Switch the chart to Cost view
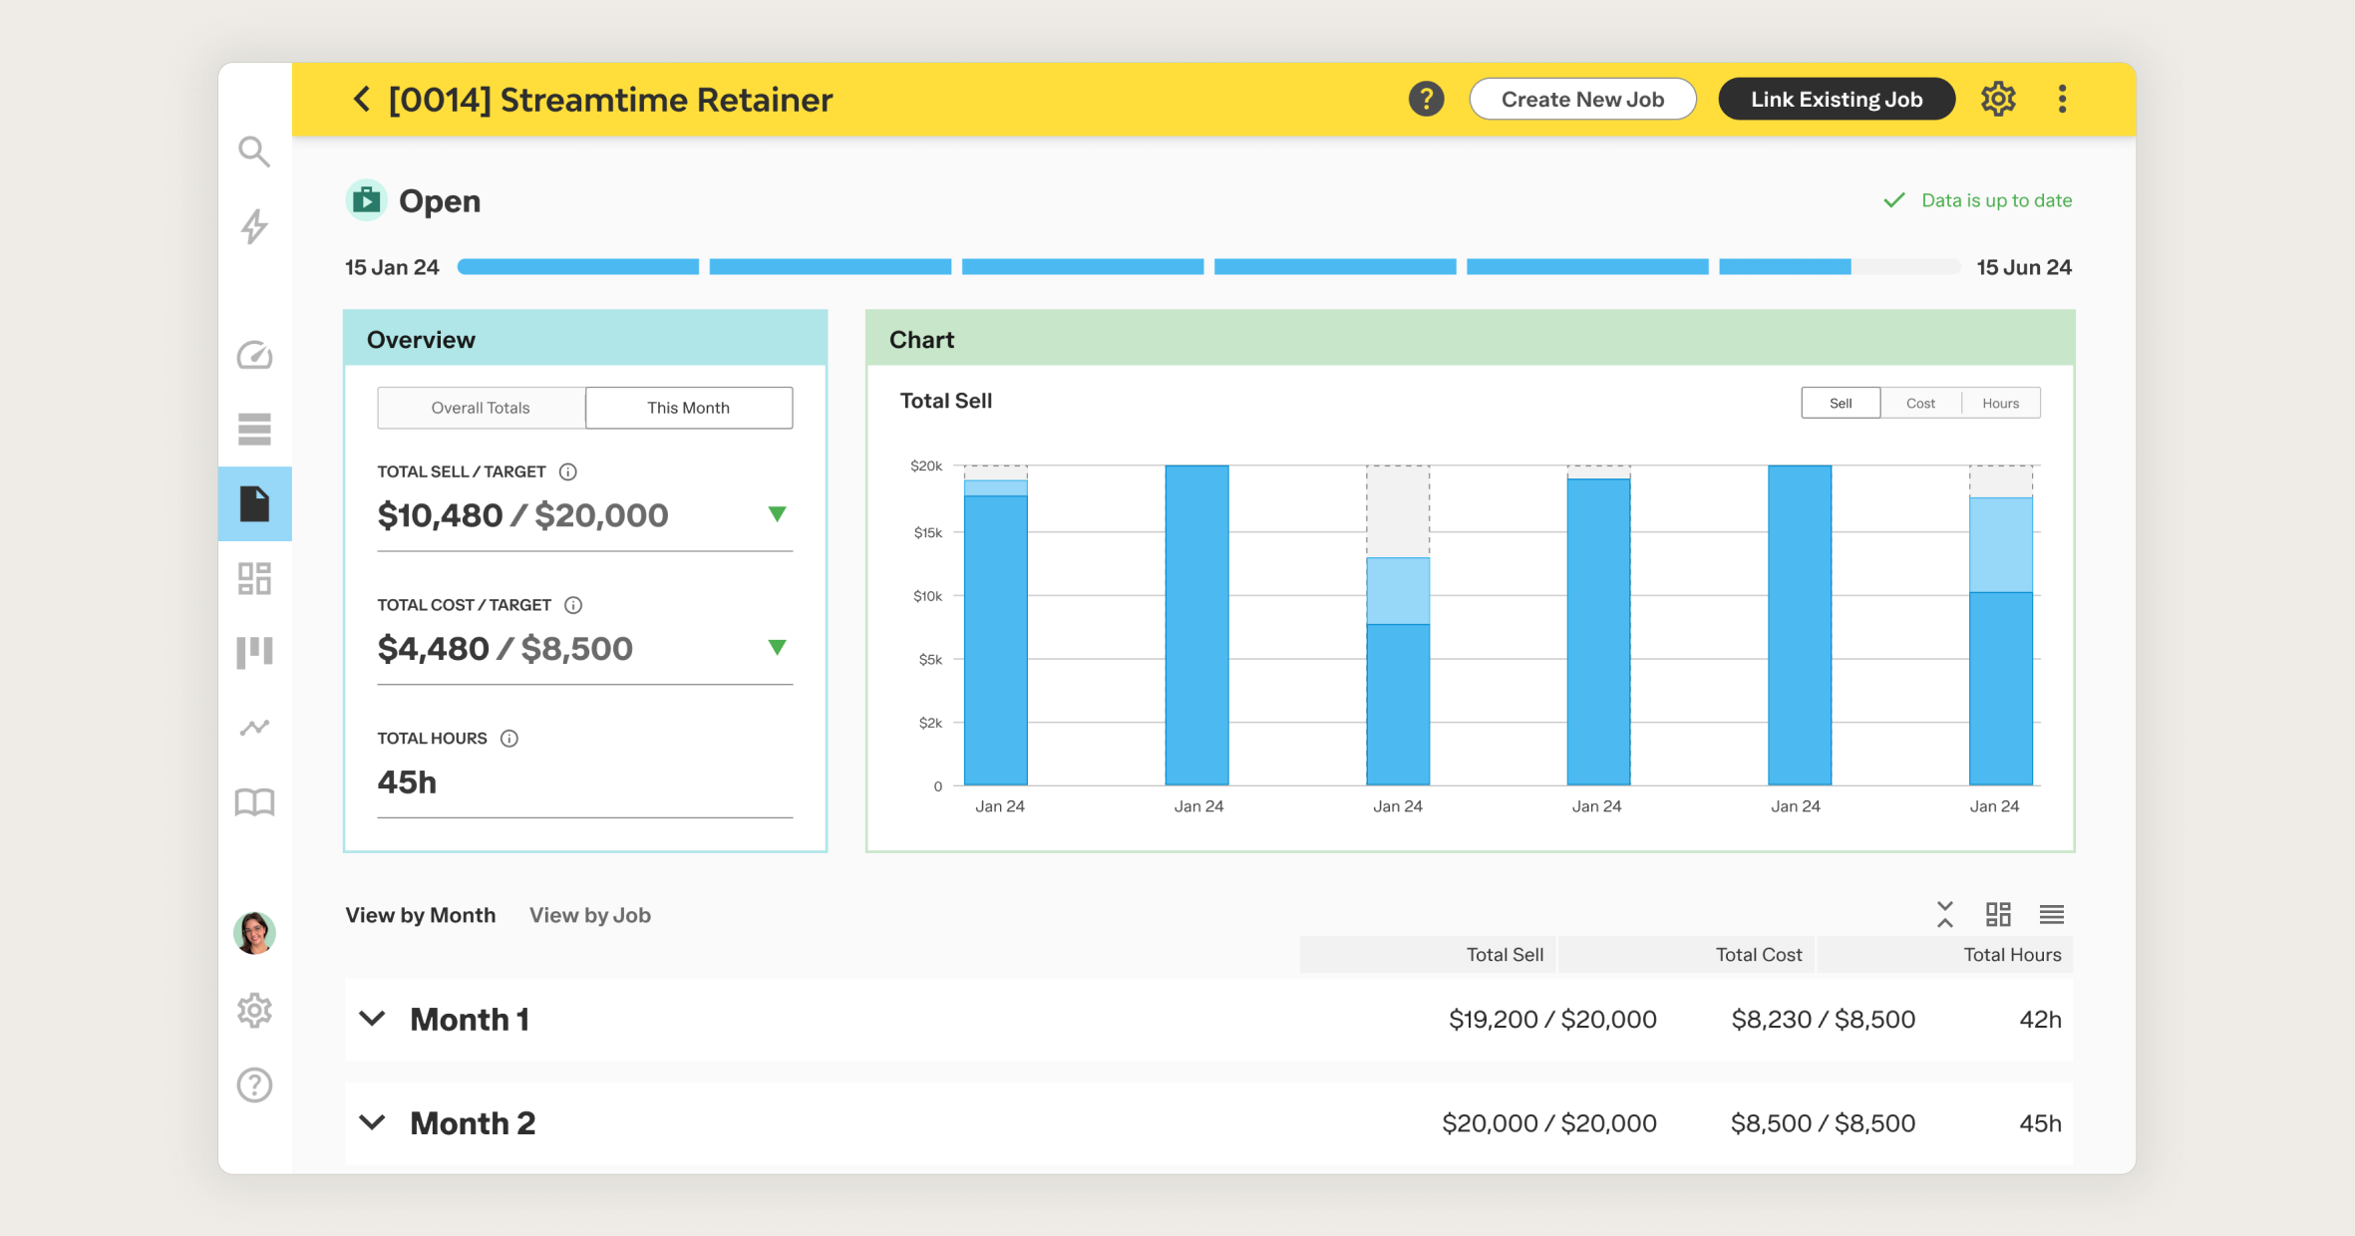Viewport: 2355px width, 1236px height. pyautogui.click(x=1919, y=403)
